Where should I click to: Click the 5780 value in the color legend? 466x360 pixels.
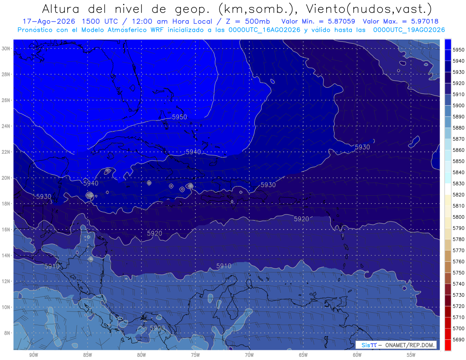[x=459, y=239]
